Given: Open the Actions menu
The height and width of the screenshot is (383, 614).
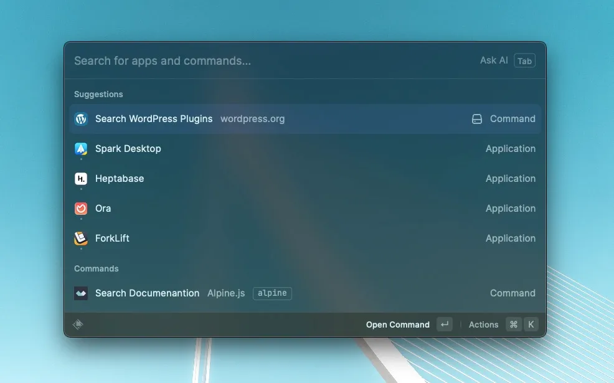Looking at the screenshot, I should coord(484,324).
